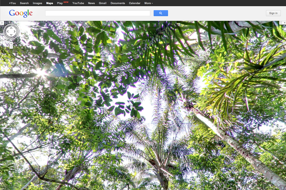This screenshot has width=286, height=190.
Task: Zoom in with the plus button
Action: click(11, 43)
